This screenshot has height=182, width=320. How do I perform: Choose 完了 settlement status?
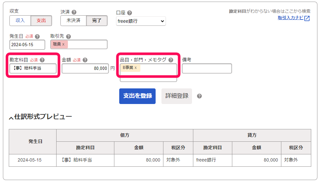[97, 20]
